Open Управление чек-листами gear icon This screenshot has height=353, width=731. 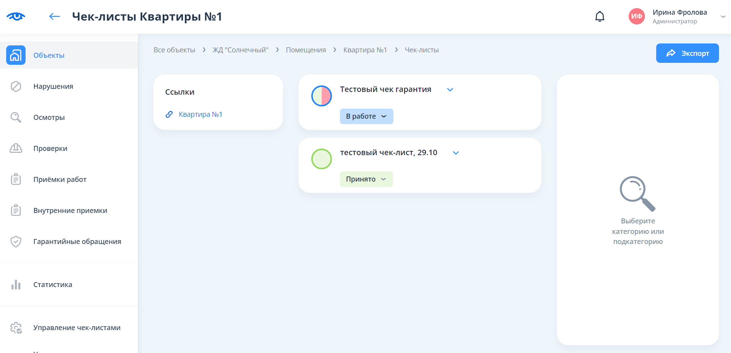point(16,328)
